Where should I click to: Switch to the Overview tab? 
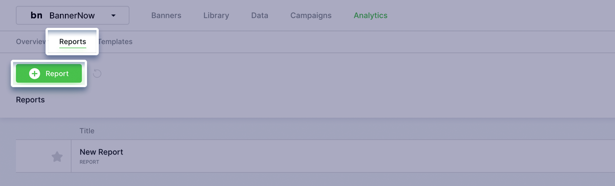[x=31, y=41]
